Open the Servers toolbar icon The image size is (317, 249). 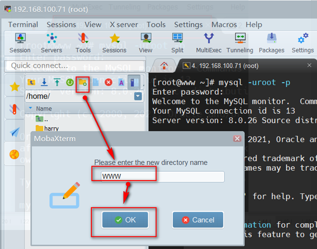51,43
